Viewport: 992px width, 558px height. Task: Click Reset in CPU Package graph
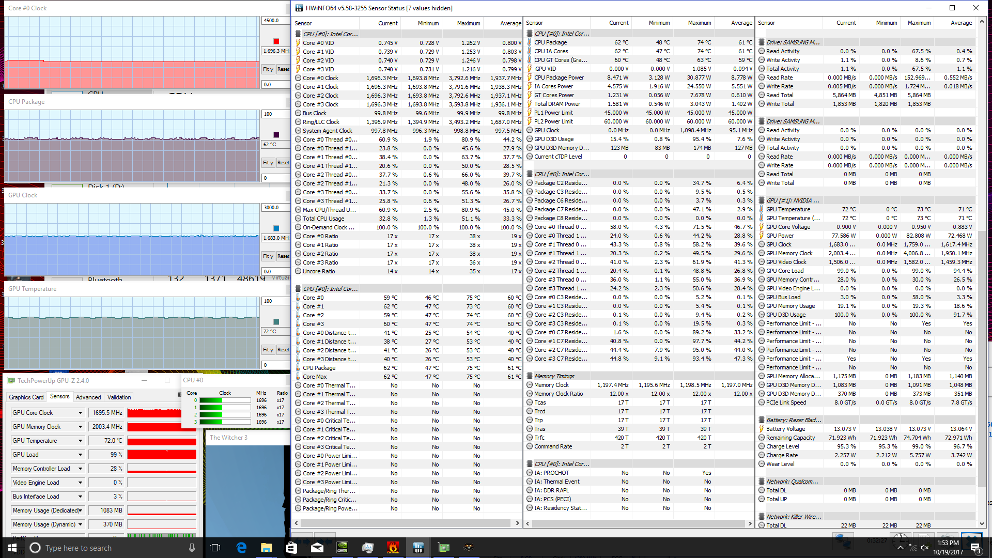coord(283,163)
